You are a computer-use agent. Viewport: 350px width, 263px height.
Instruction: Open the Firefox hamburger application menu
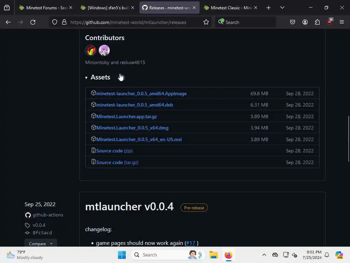pyautogui.click(x=342, y=22)
